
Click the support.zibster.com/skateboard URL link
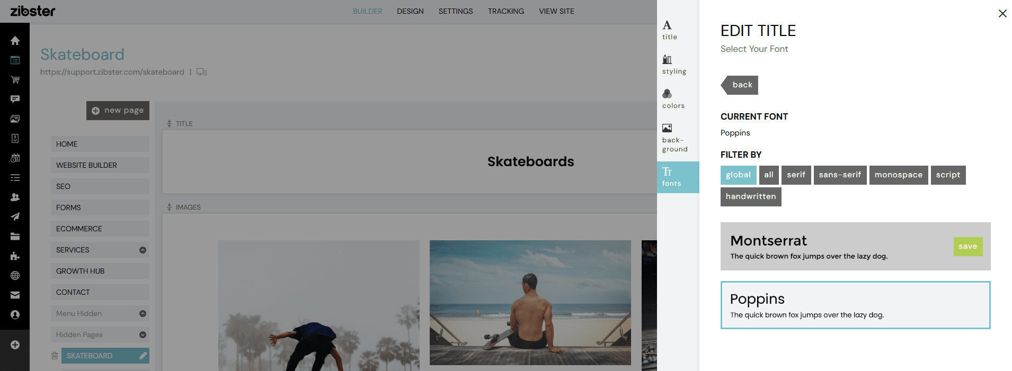pyautogui.click(x=112, y=72)
